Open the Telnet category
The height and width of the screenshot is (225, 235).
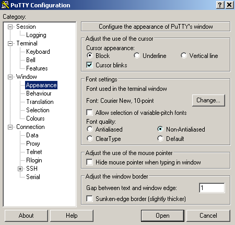click(x=34, y=152)
